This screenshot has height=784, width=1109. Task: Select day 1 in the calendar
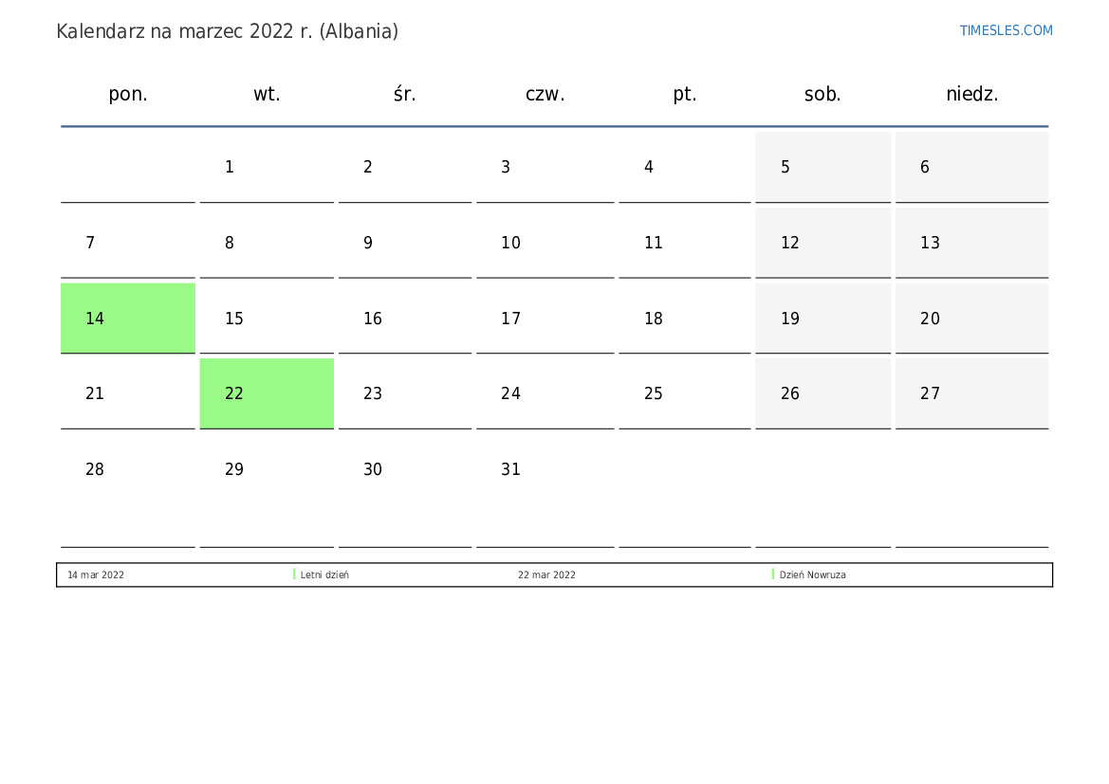coord(267,167)
